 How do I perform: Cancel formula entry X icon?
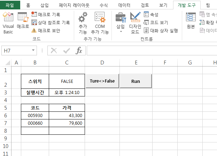[x=54, y=50]
